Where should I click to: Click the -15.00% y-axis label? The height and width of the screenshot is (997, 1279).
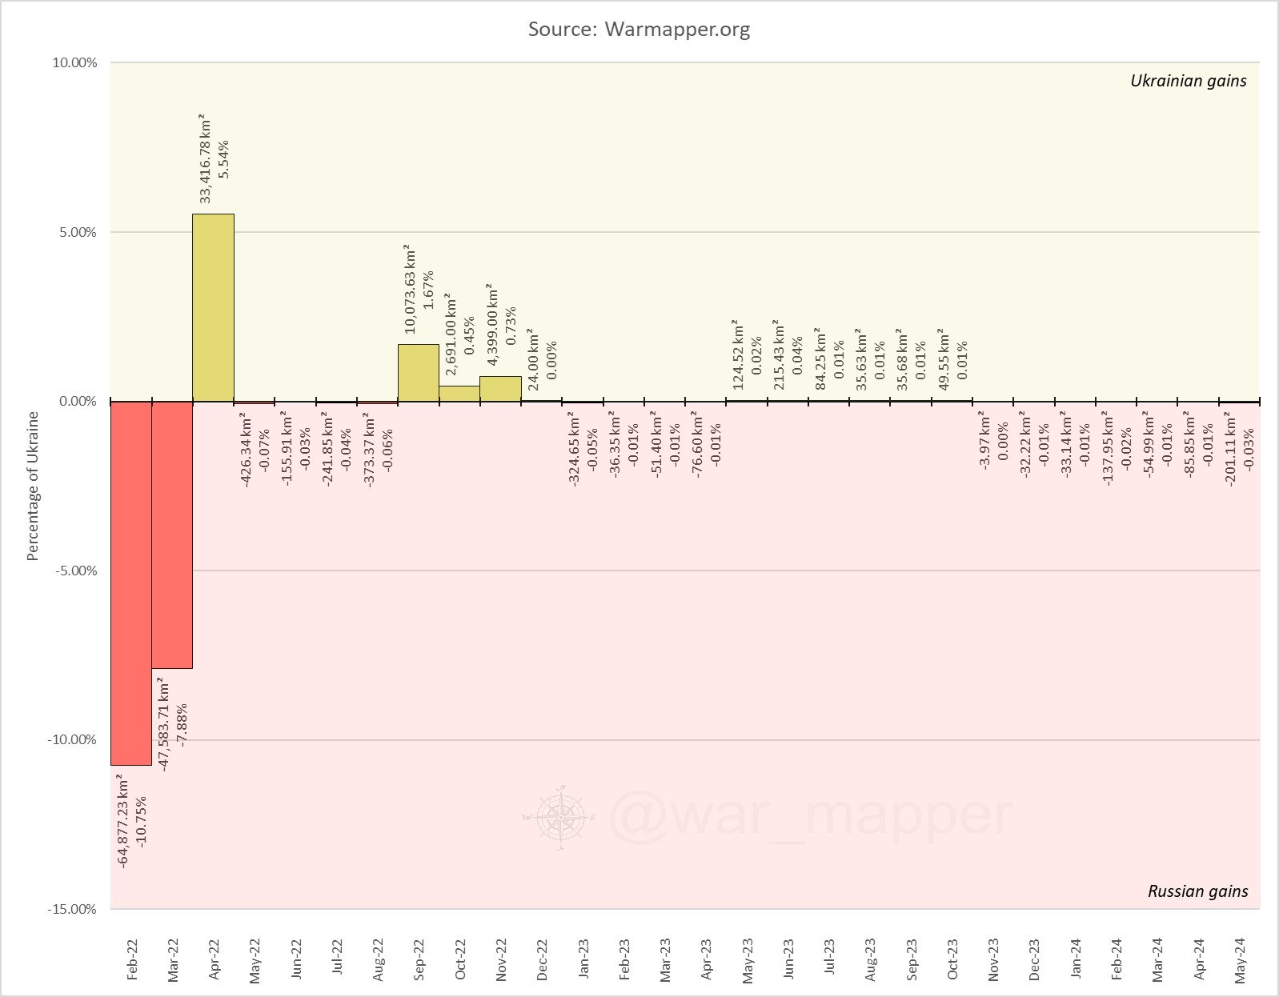tap(72, 909)
